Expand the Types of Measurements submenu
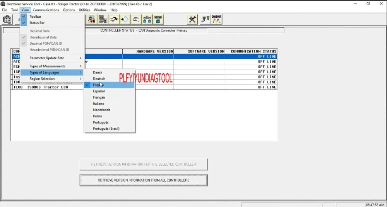The image size is (387, 207). tap(53, 66)
